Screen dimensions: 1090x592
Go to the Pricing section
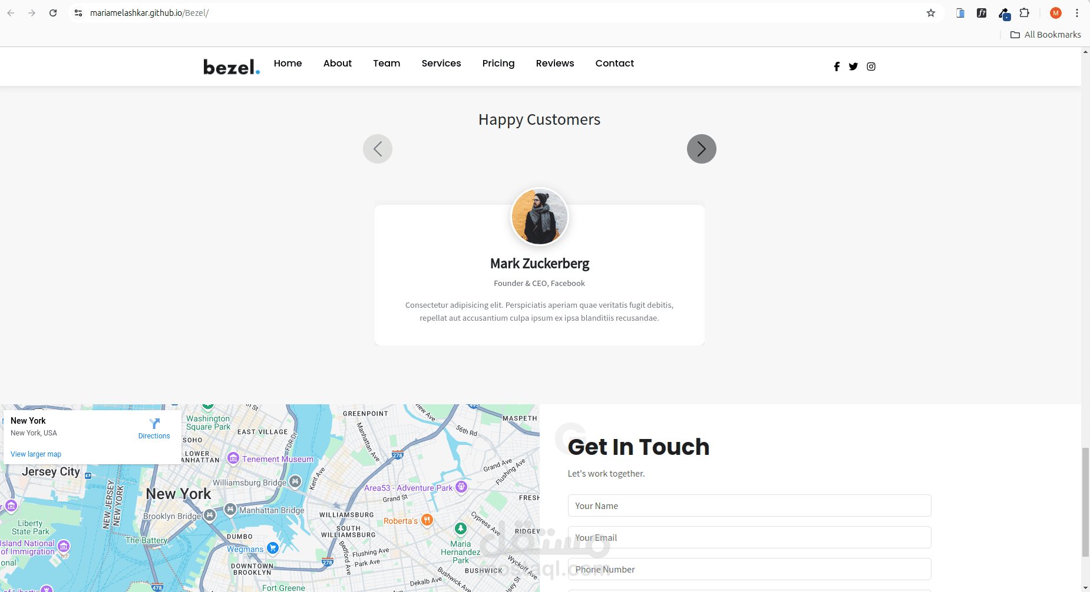pos(498,64)
